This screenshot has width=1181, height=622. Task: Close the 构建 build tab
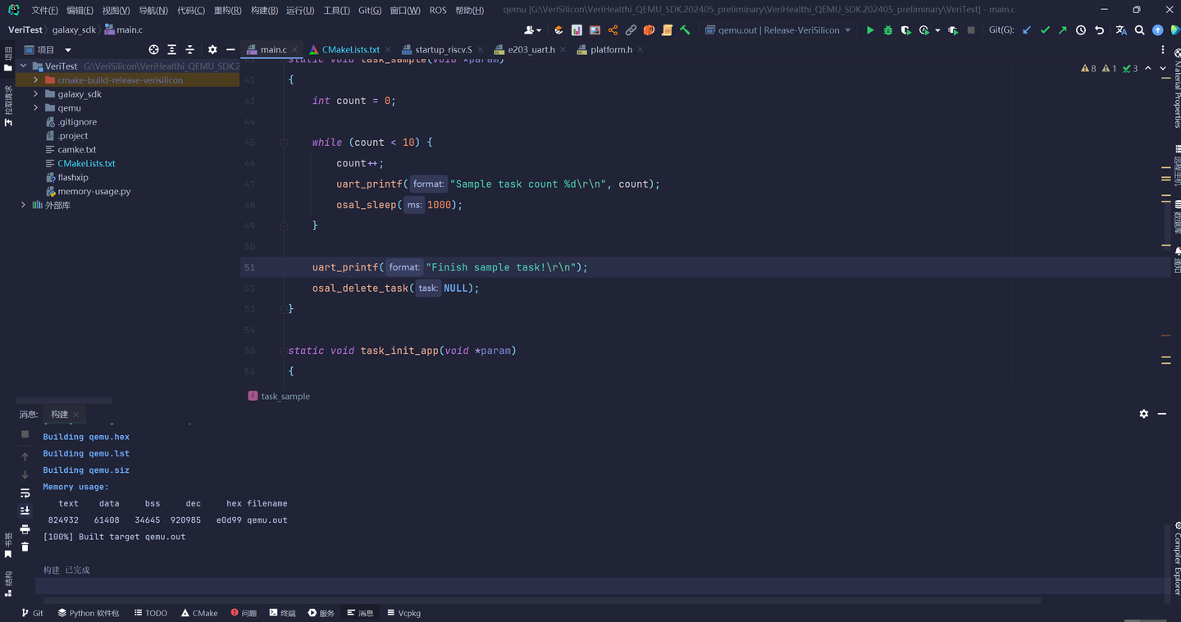point(76,415)
